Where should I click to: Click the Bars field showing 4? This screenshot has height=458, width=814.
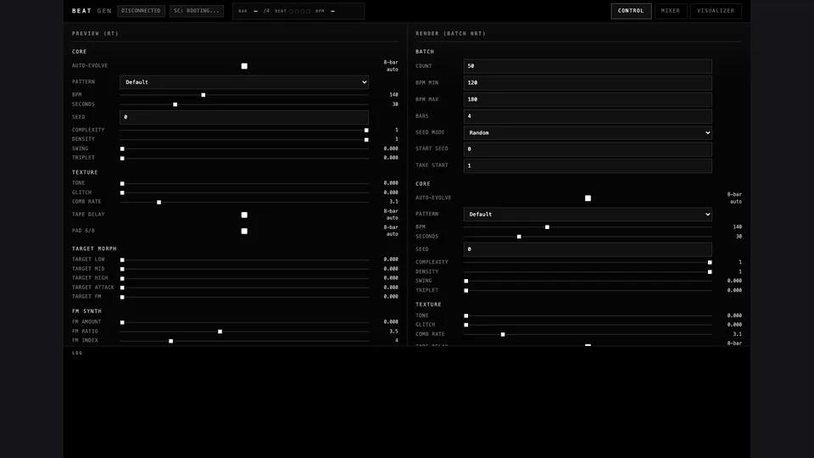(x=588, y=116)
